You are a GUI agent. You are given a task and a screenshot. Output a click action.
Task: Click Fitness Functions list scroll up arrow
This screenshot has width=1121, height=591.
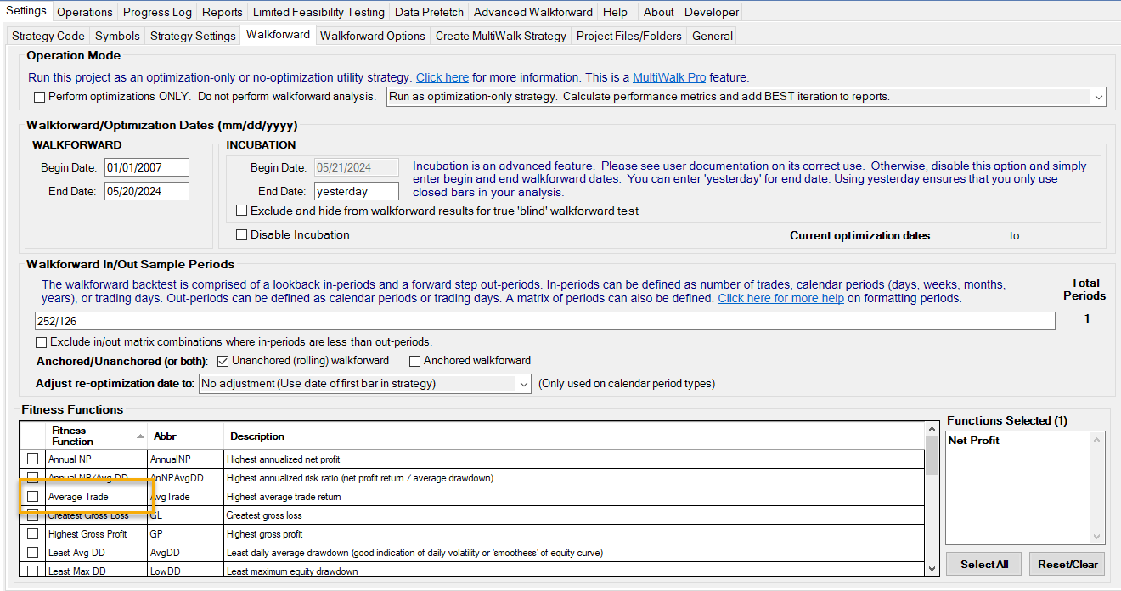tap(932, 430)
